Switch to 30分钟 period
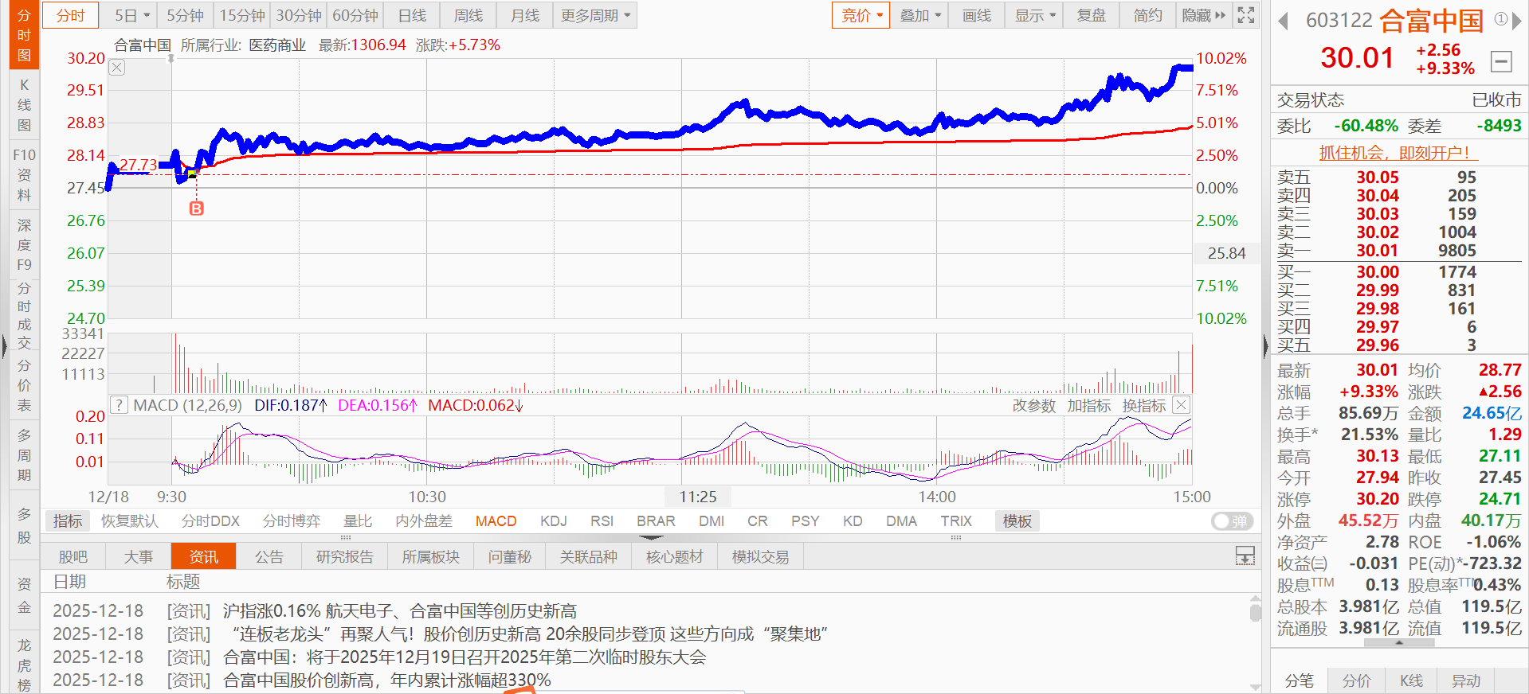 299,15
